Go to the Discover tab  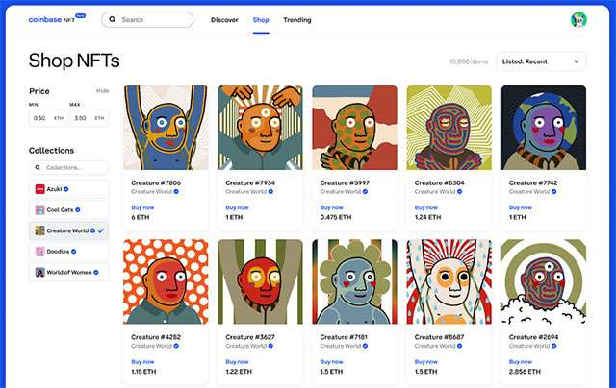point(225,19)
